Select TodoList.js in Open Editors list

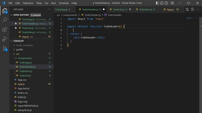point(32,28)
